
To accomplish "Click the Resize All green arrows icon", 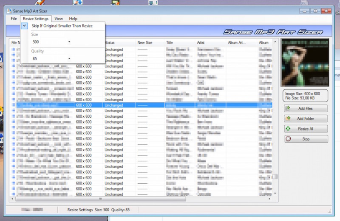I will (x=288, y=129).
